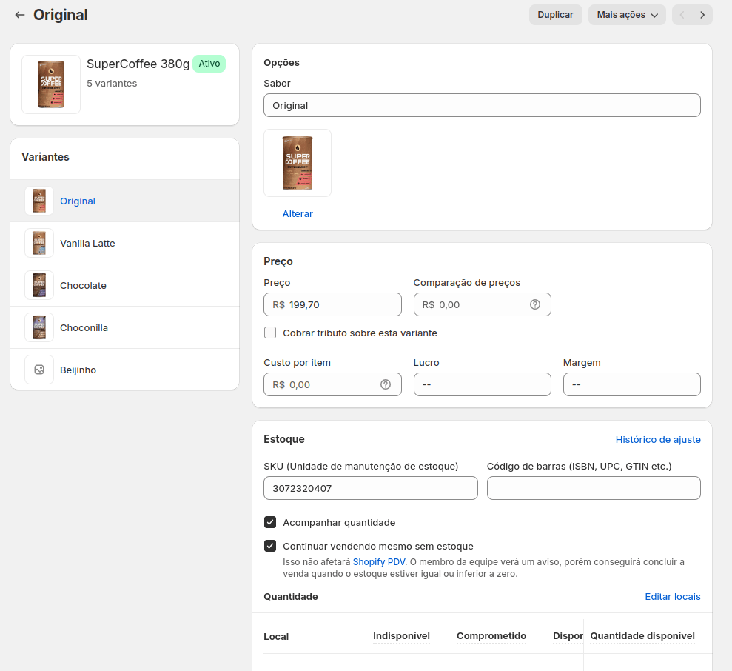Select the Chocolate variant

(x=124, y=285)
